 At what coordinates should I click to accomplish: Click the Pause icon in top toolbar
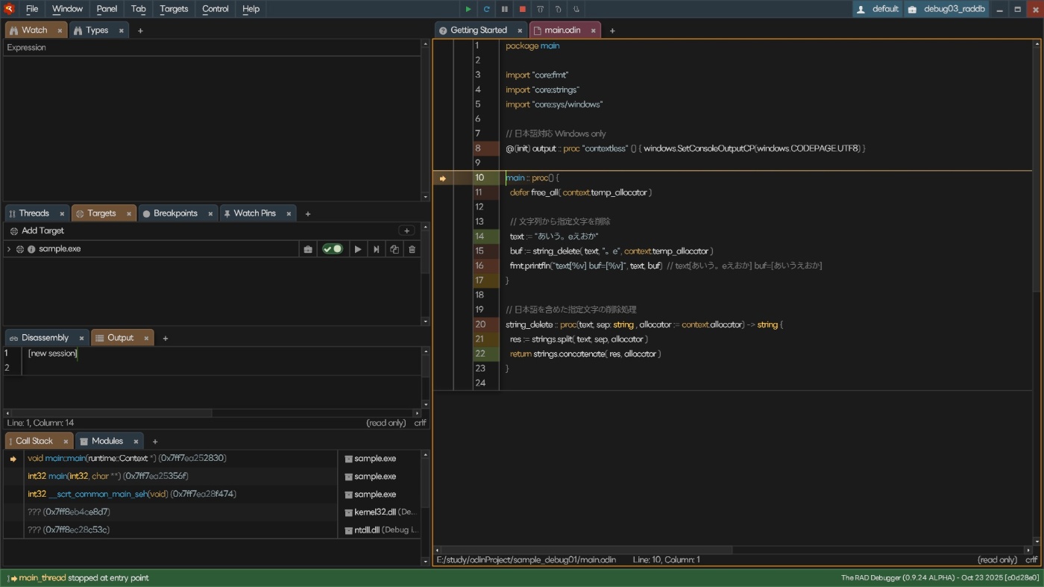click(504, 9)
